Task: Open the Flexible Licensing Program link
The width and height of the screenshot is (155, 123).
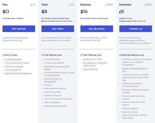Action: pos(135,70)
